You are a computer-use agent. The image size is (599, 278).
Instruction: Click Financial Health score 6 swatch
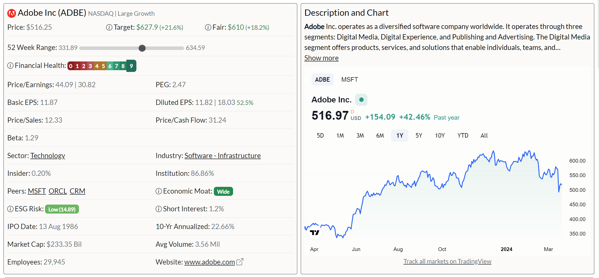click(110, 66)
